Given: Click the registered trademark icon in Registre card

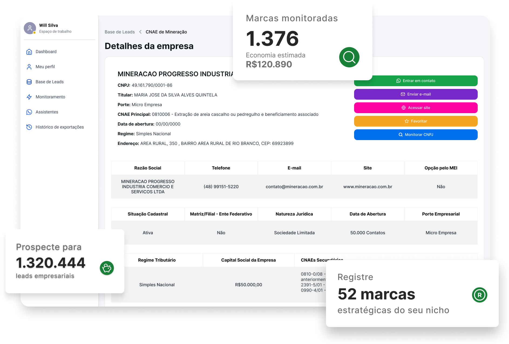Looking at the screenshot, I should (480, 295).
